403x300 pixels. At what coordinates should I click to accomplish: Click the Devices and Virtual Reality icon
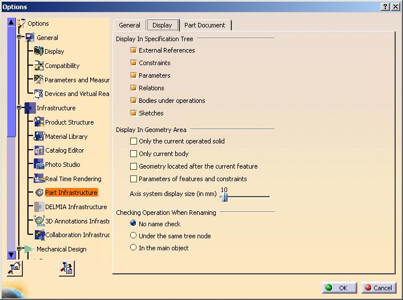click(x=39, y=94)
